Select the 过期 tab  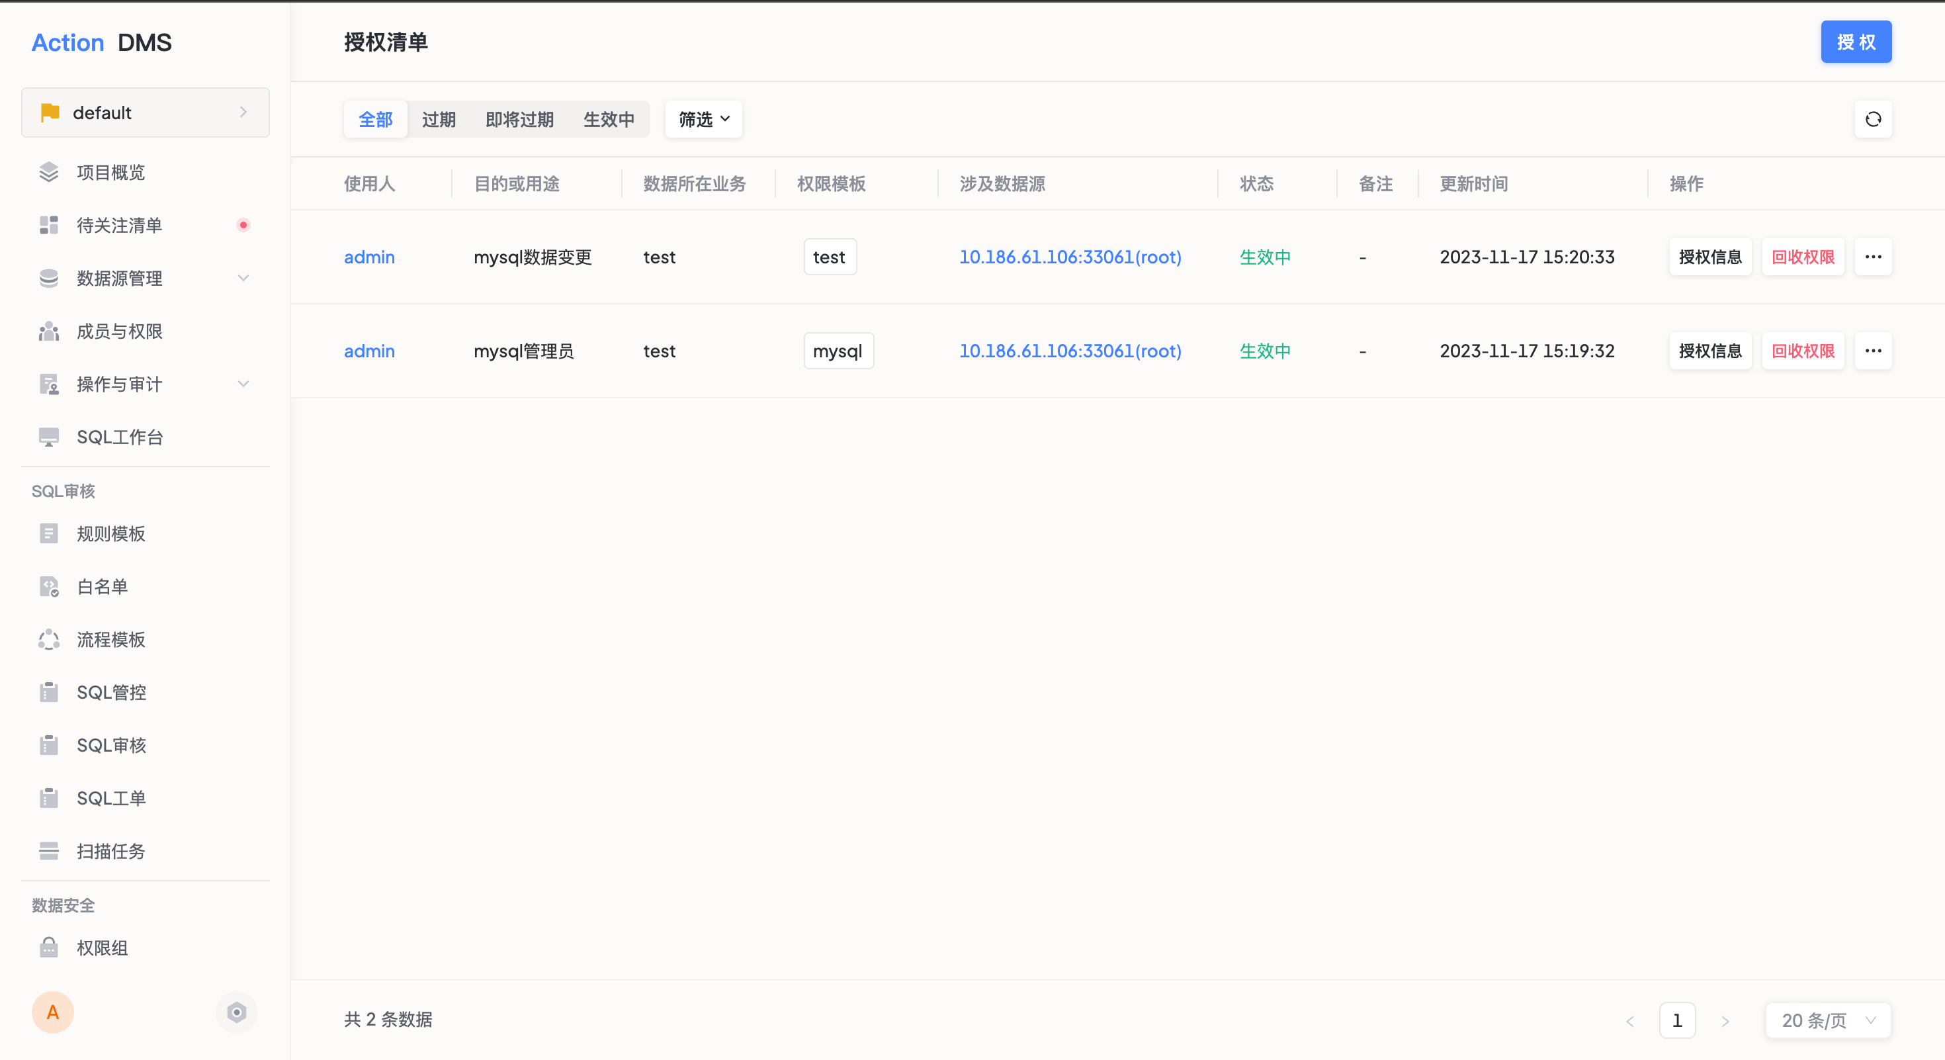tap(439, 119)
